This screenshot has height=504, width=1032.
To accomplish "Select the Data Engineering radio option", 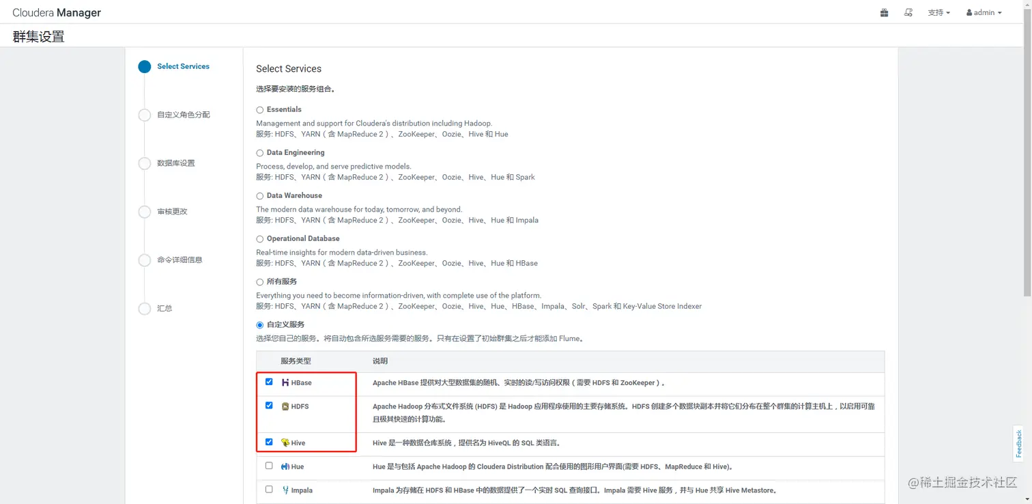I will tap(259, 153).
